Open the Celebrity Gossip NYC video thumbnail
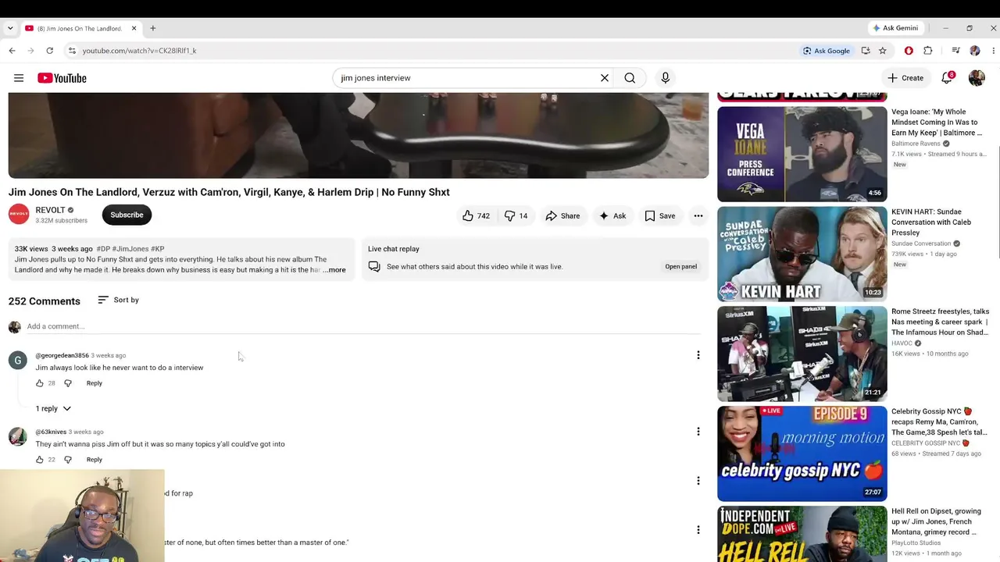Image resolution: width=1000 pixels, height=562 pixels. tap(802, 454)
